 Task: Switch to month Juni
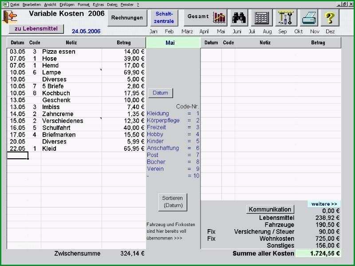point(237,31)
